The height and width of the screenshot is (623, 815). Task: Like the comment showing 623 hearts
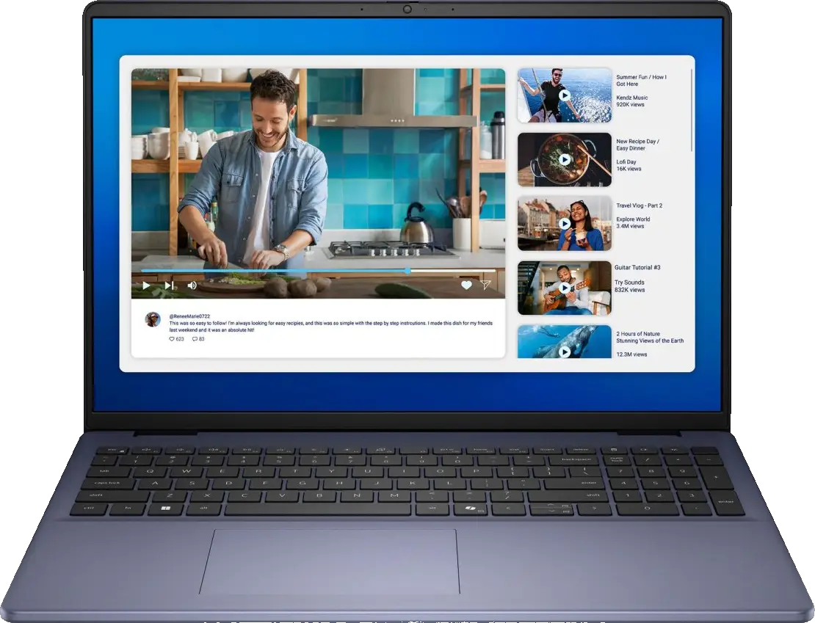(x=173, y=339)
